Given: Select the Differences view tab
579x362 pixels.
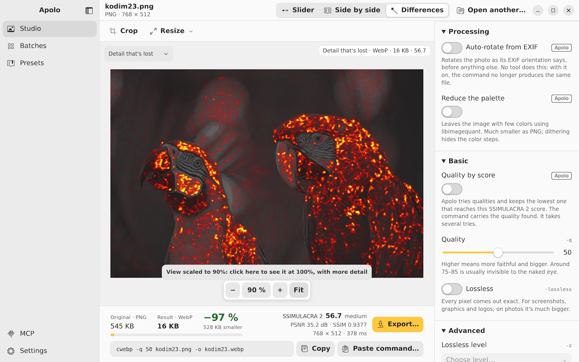Looking at the screenshot, I should pyautogui.click(x=417, y=10).
